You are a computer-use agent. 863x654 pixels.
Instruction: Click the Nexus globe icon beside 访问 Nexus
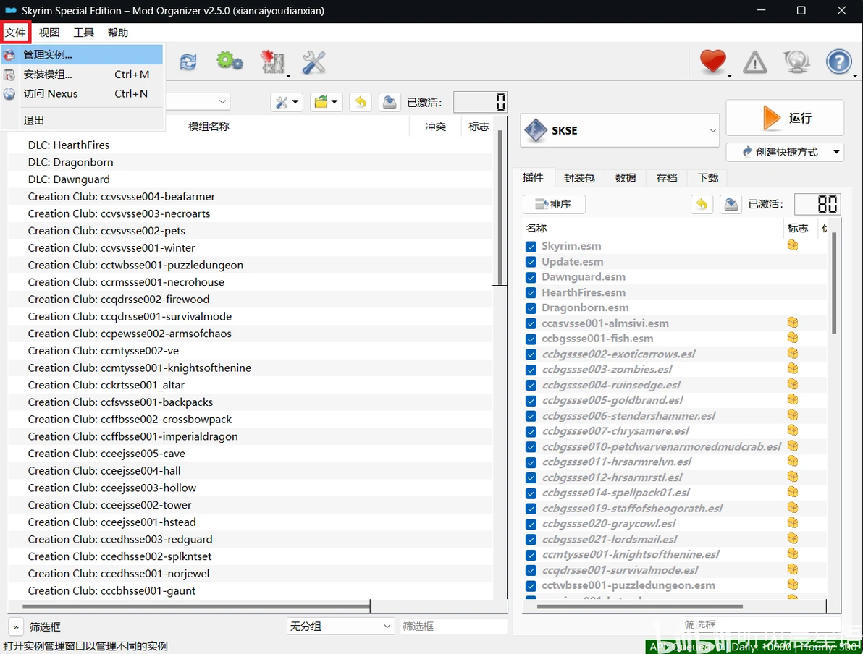point(9,94)
